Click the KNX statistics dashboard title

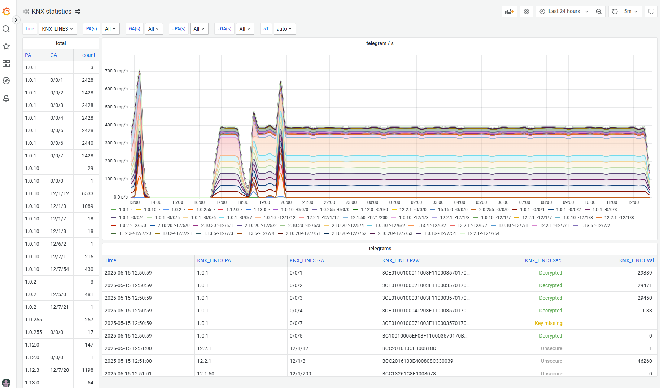coord(52,12)
